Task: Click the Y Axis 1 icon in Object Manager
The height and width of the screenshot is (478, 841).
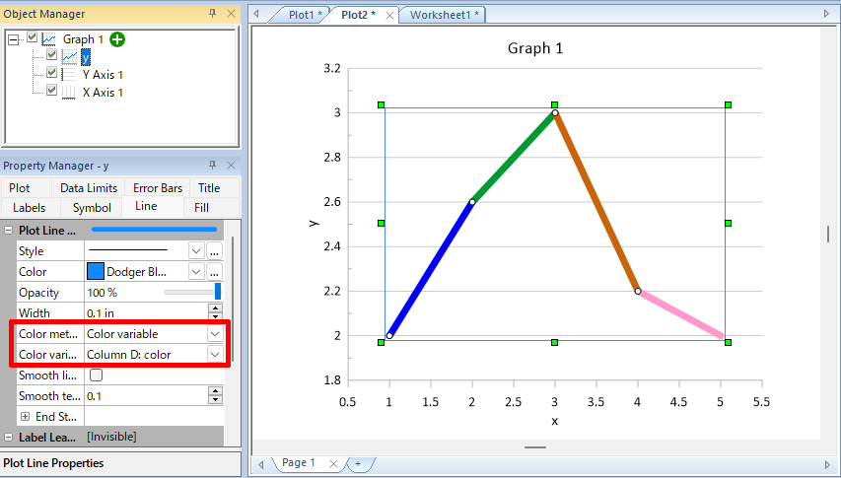Action: [x=69, y=75]
